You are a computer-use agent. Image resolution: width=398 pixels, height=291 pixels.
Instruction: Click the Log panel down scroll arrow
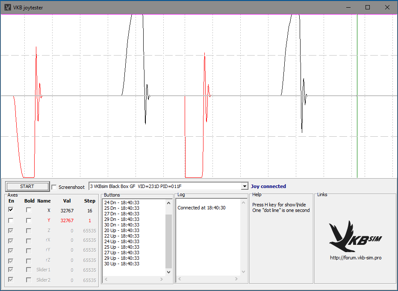coord(244,272)
